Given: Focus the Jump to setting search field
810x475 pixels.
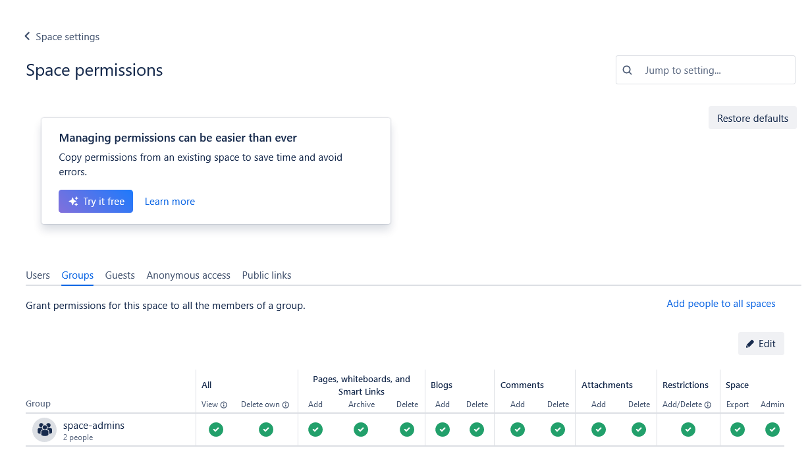Looking at the screenshot, I should tap(705, 70).
